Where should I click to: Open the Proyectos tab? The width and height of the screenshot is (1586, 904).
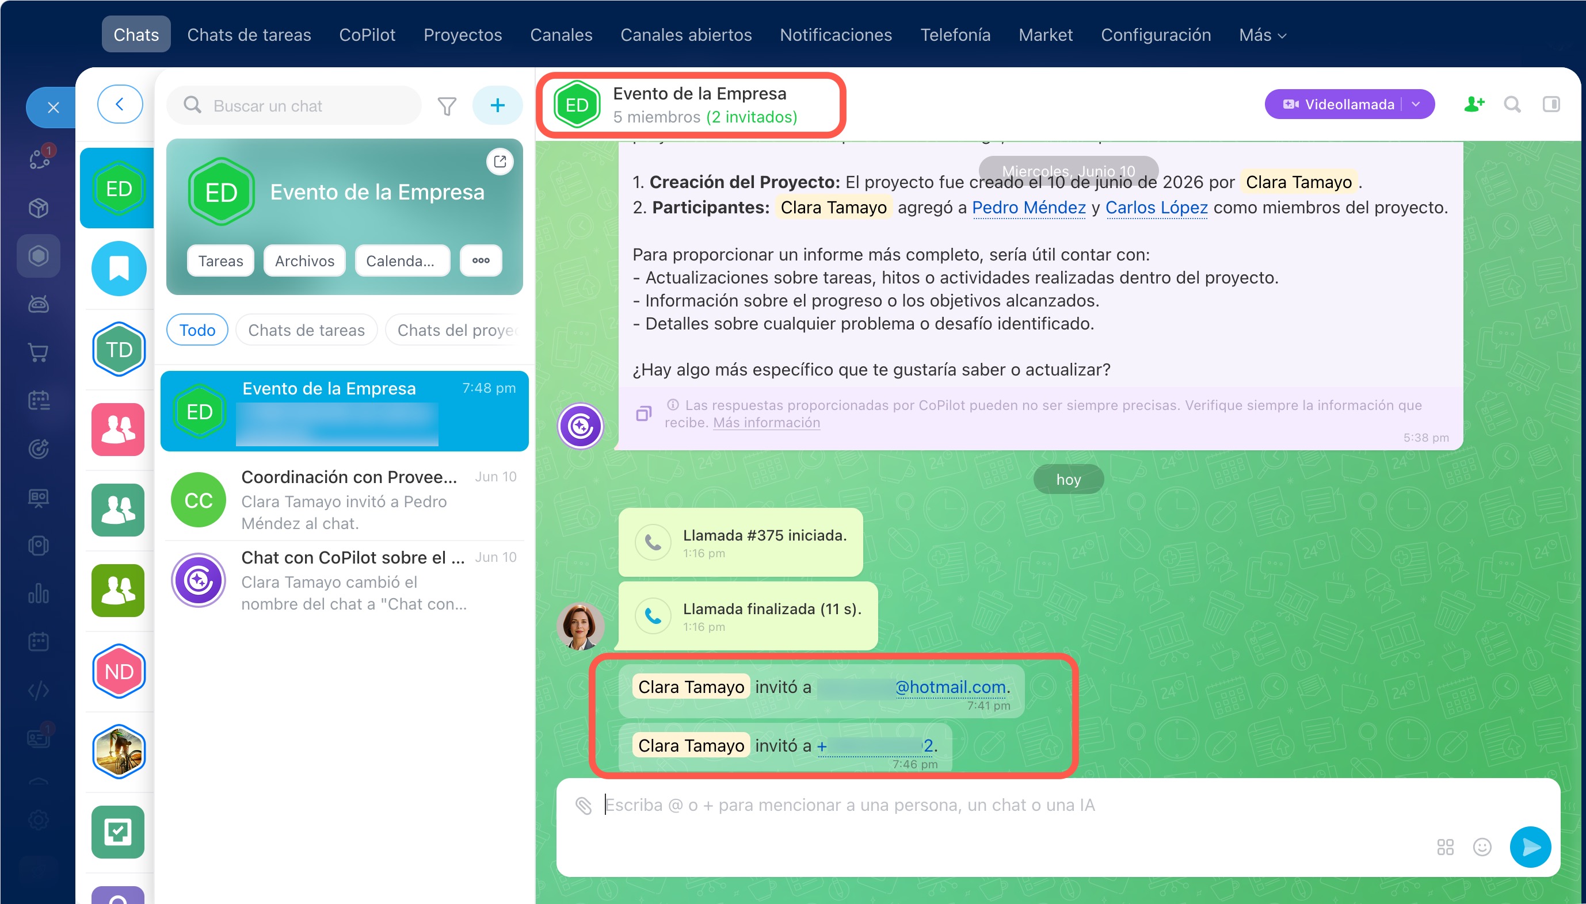click(463, 35)
